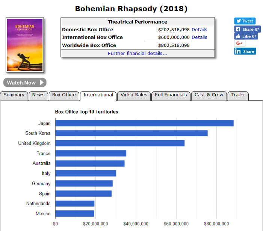Switch to the Video Sales tab
Image resolution: width=263 pixels, height=231 pixels.
[134, 96]
